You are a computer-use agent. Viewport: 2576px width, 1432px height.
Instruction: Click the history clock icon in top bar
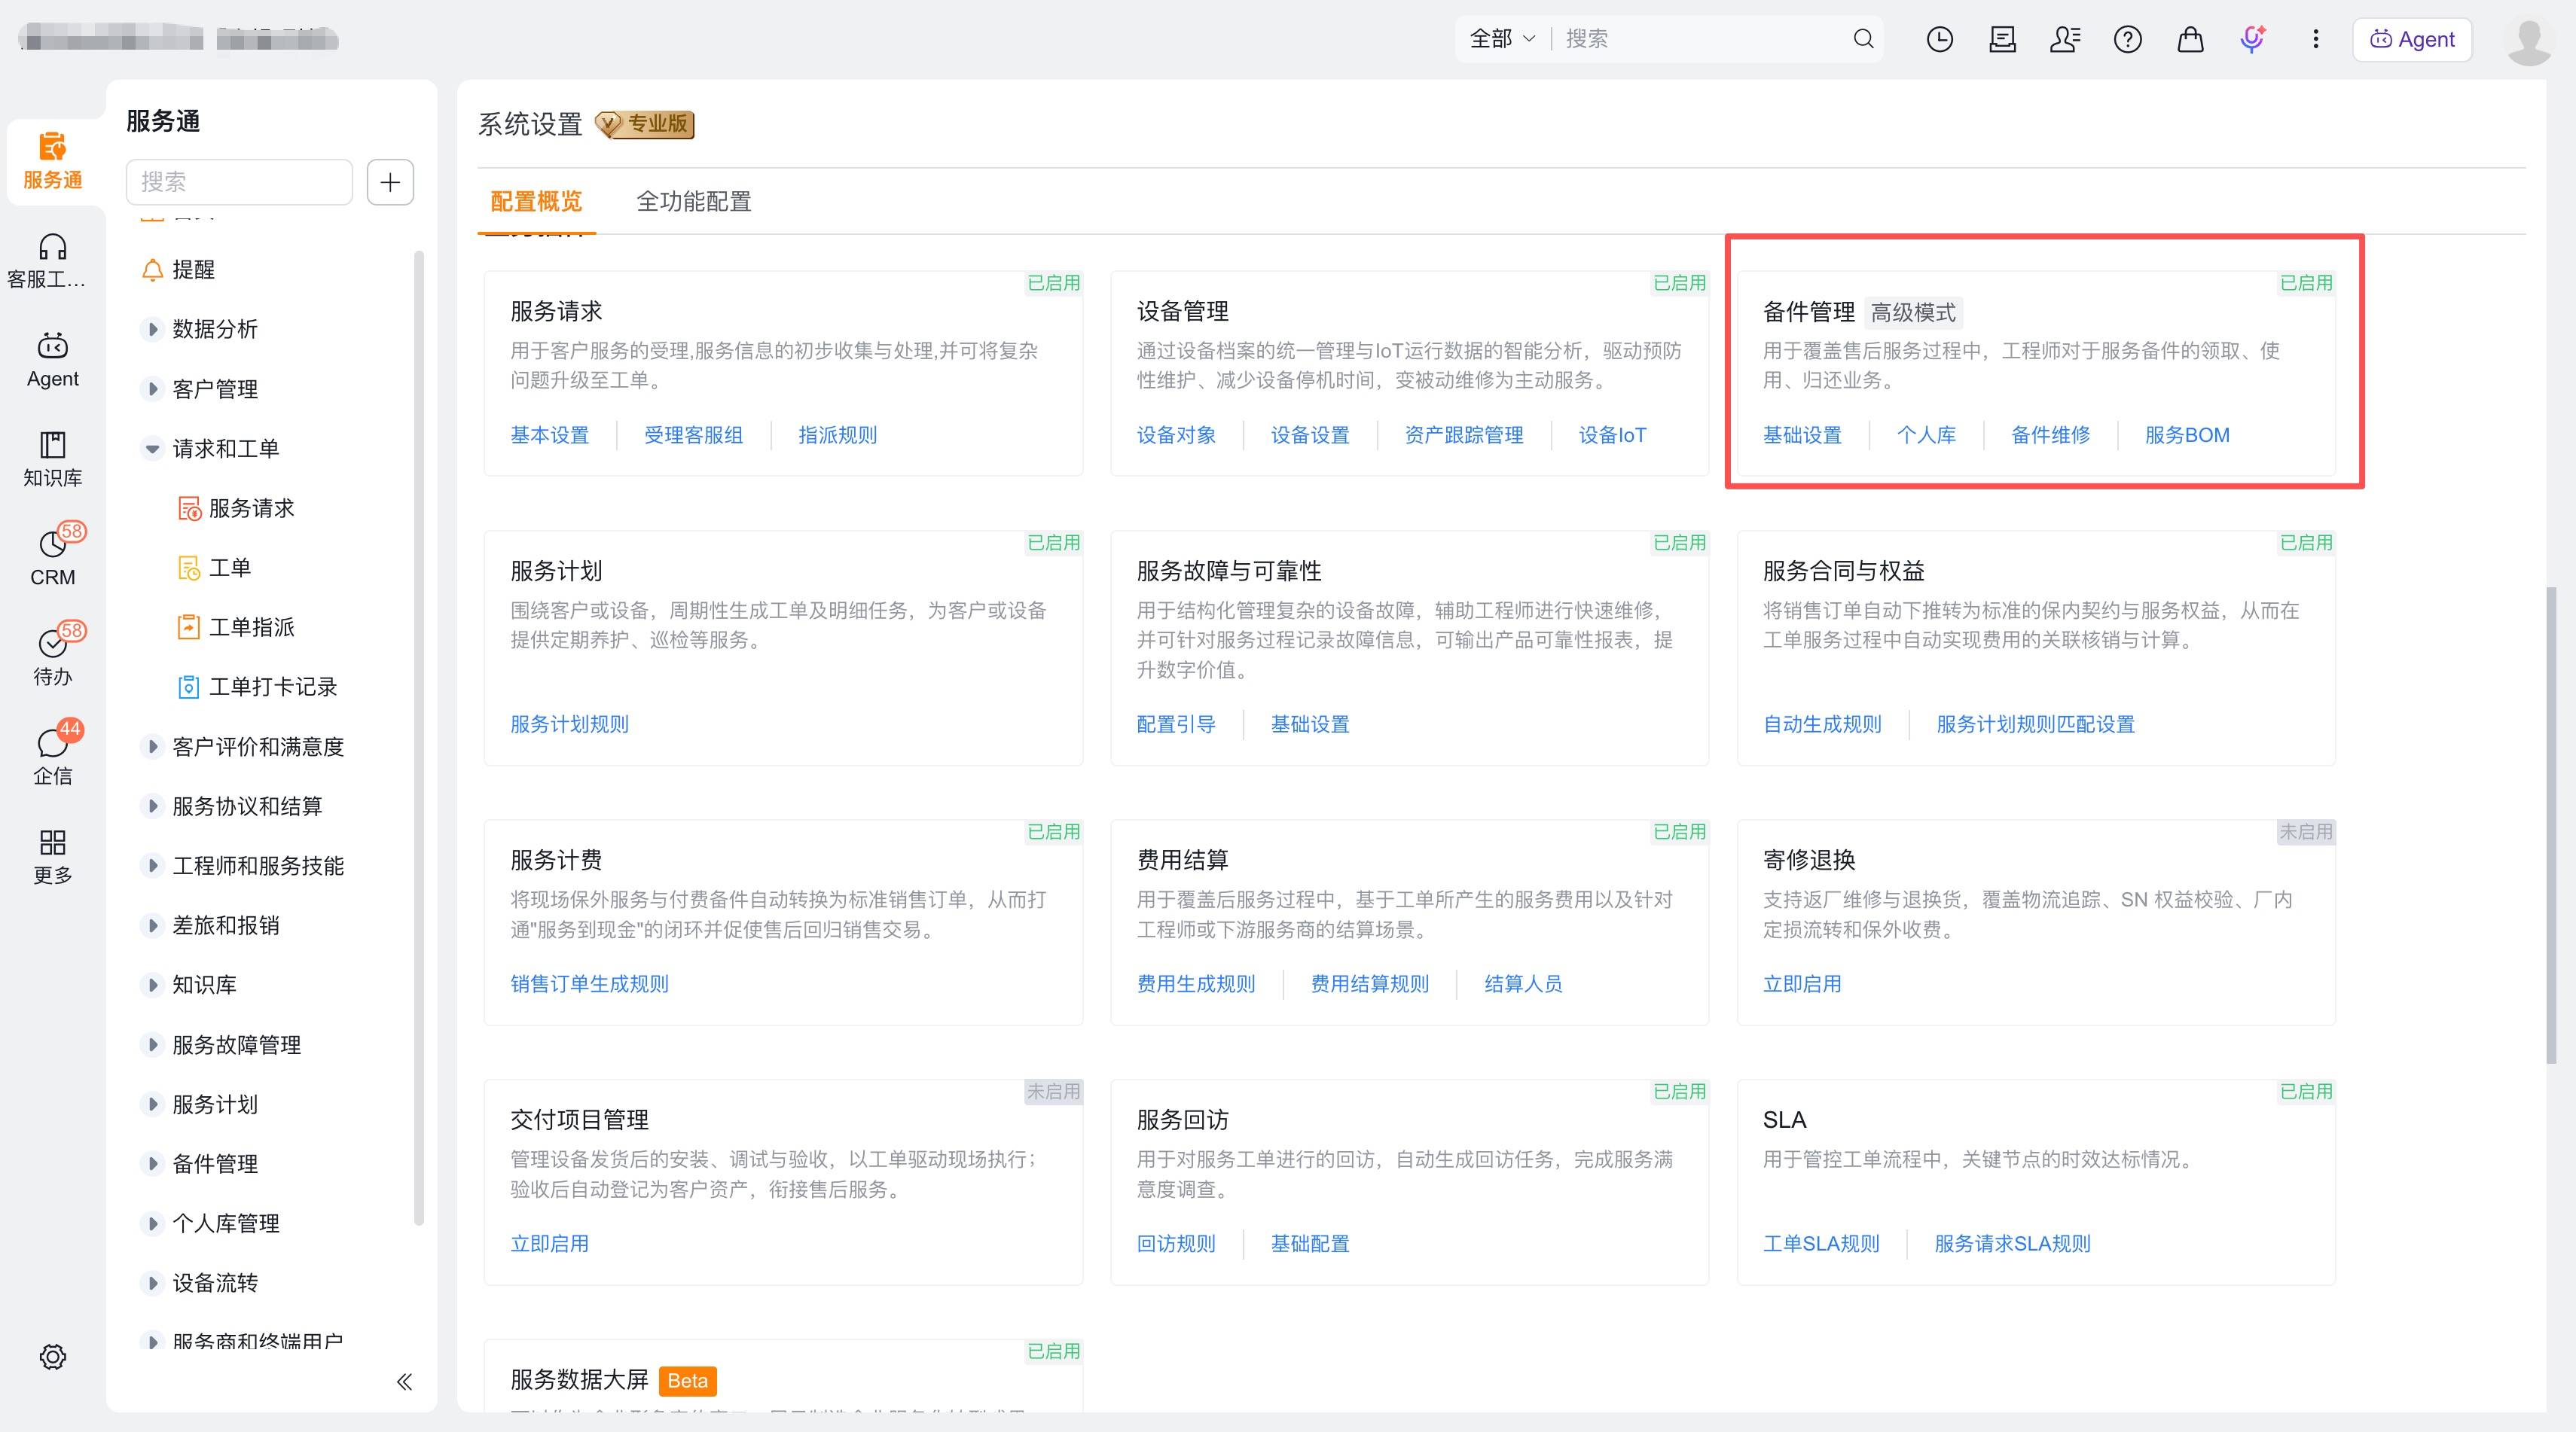point(1939,39)
